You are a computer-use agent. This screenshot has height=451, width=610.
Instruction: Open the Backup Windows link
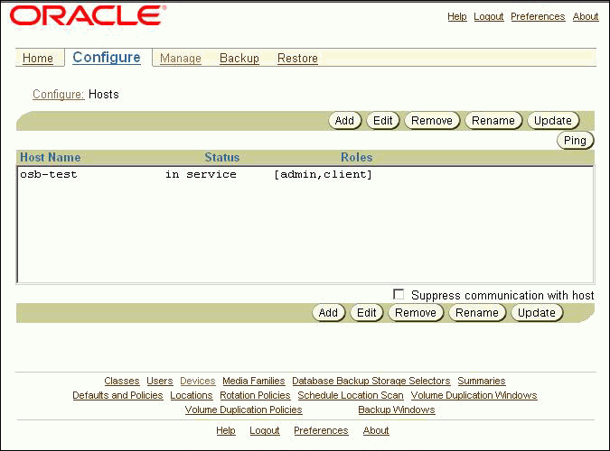(397, 410)
